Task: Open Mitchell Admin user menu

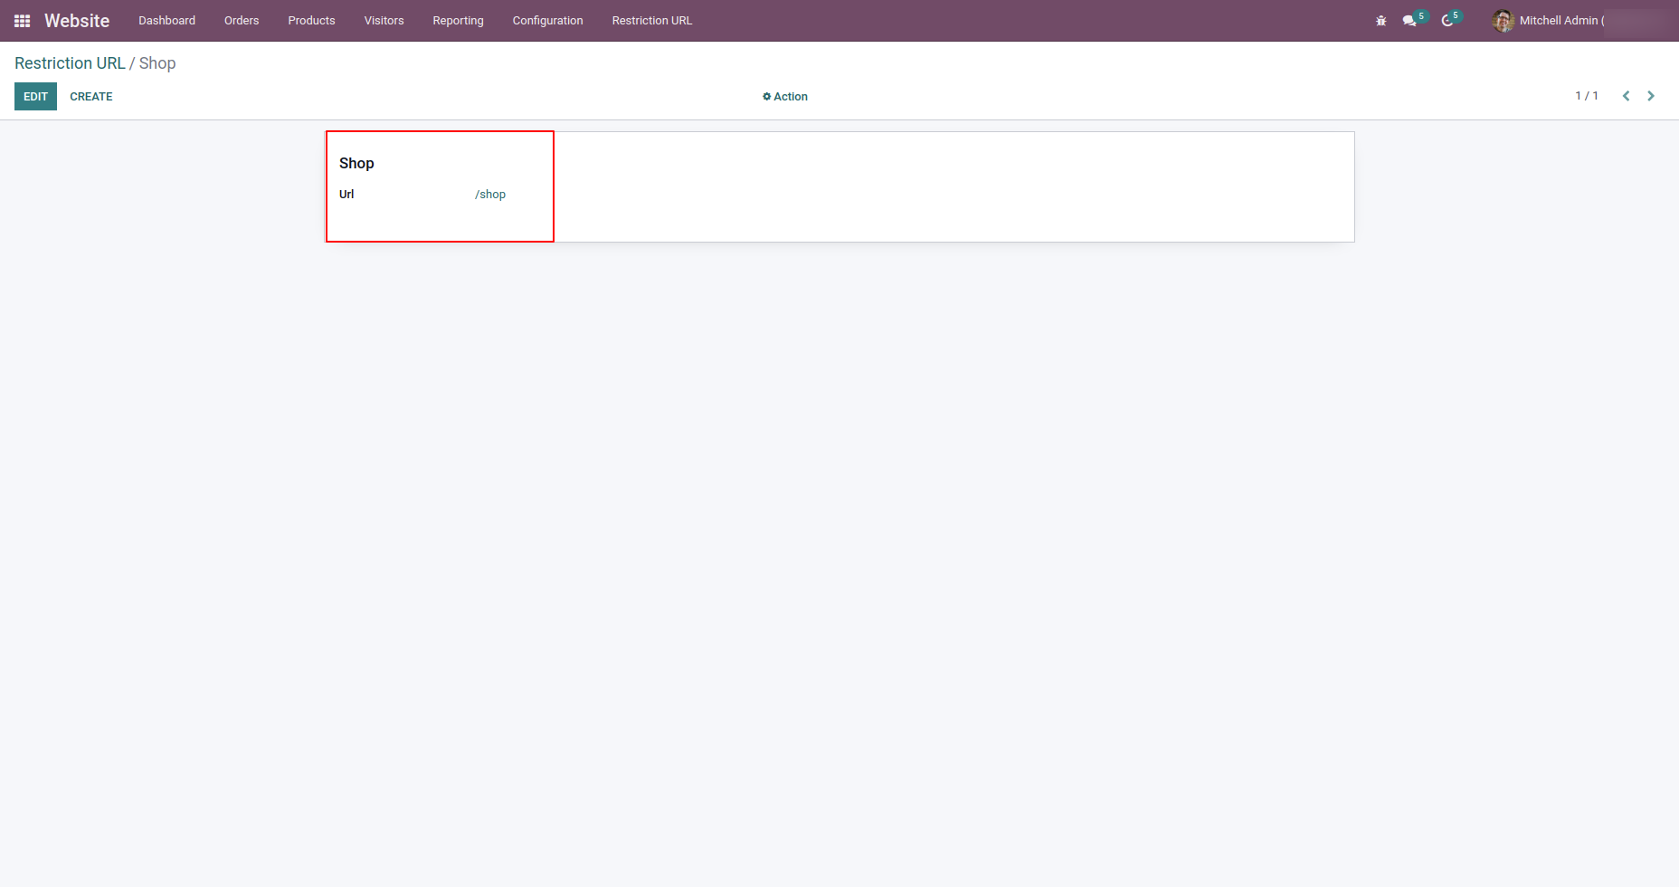Action: click(x=1579, y=21)
